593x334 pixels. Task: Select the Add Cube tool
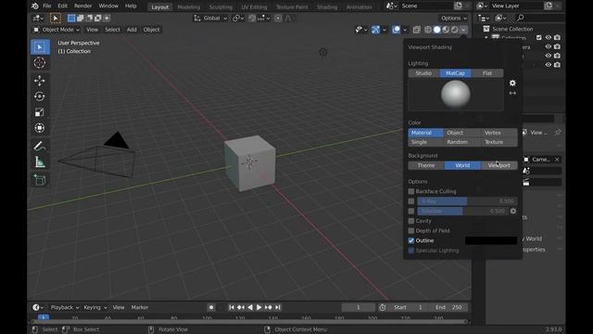pos(40,180)
